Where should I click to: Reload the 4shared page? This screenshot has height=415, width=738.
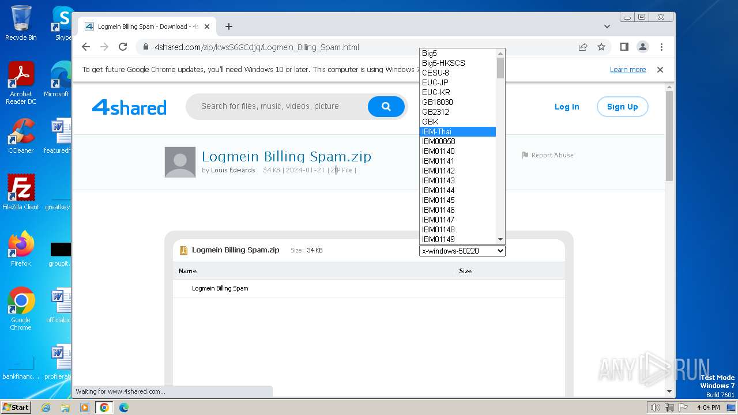click(x=123, y=47)
